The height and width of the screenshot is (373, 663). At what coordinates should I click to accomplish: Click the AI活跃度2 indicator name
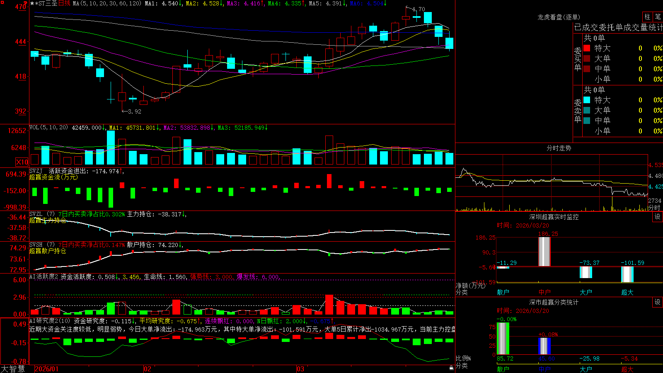point(44,276)
